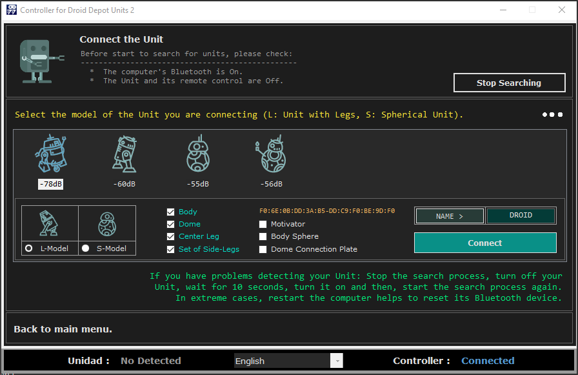The width and height of the screenshot is (578, 375).
Task: Uncheck the Dome checkbox
Action: [x=171, y=224]
